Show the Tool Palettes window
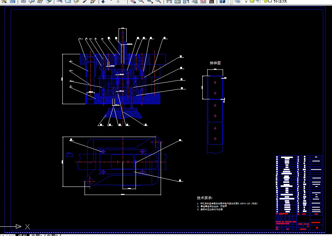Image resolution: width=332 pixels, height=236 pixels. pos(186,1)
